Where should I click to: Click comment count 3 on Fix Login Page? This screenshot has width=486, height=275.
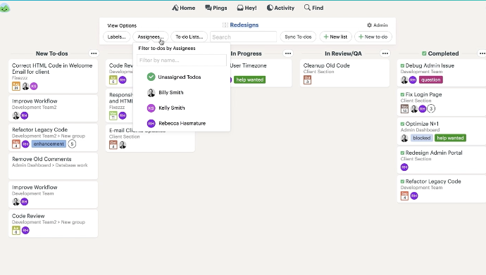(x=431, y=108)
